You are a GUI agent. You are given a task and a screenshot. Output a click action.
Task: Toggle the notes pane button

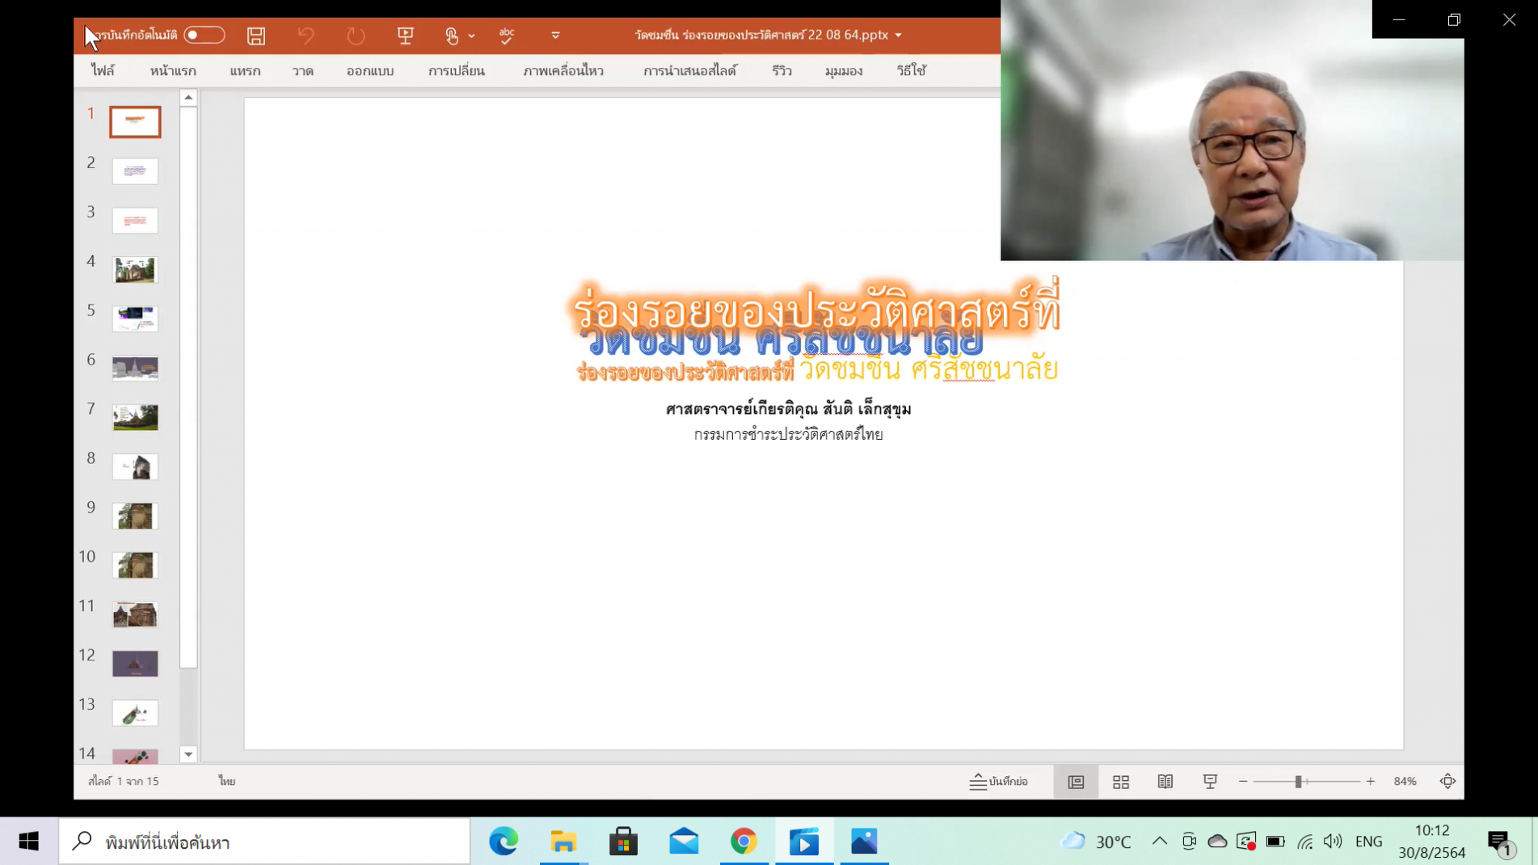pyautogui.click(x=999, y=782)
